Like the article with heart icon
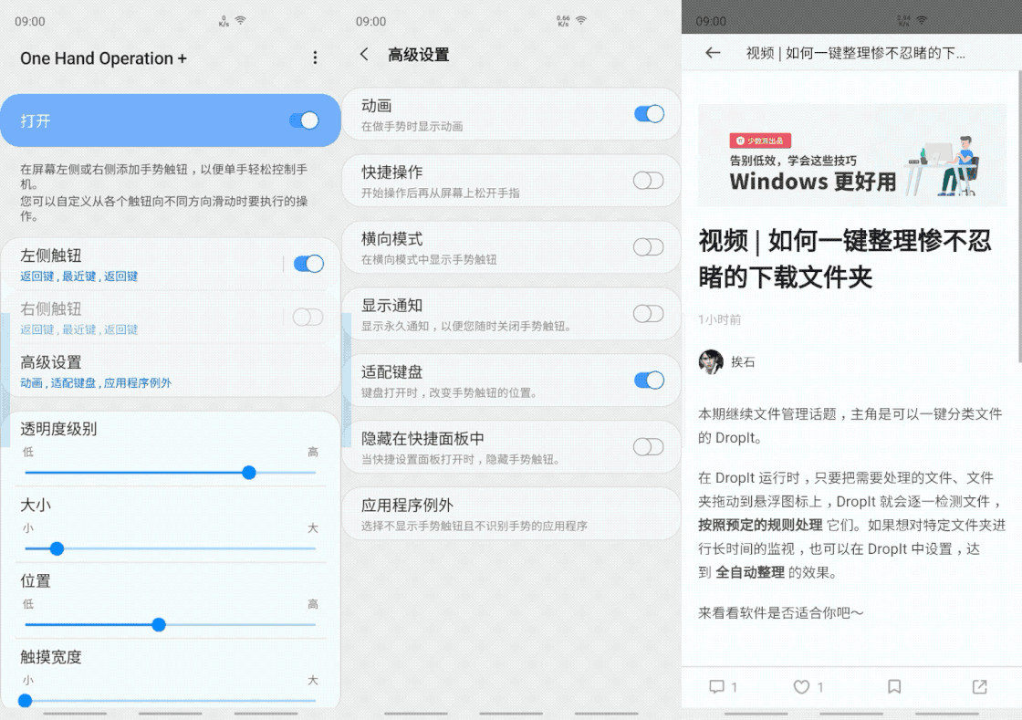 click(801, 687)
